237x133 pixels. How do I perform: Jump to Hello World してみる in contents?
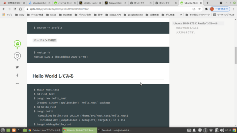tap(187, 28)
